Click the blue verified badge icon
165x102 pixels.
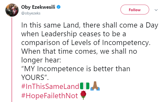tap(59, 7)
